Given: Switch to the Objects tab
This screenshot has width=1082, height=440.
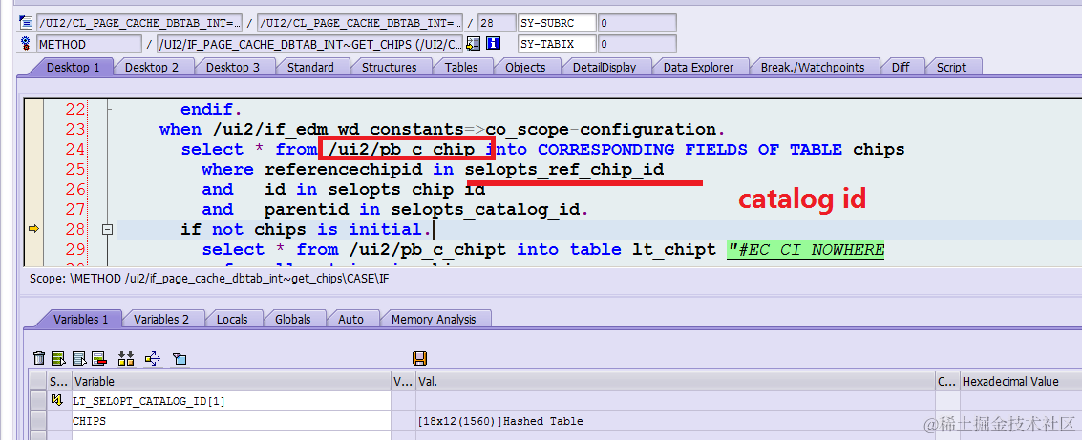Looking at the screenshot, I should tap(525, 67).
